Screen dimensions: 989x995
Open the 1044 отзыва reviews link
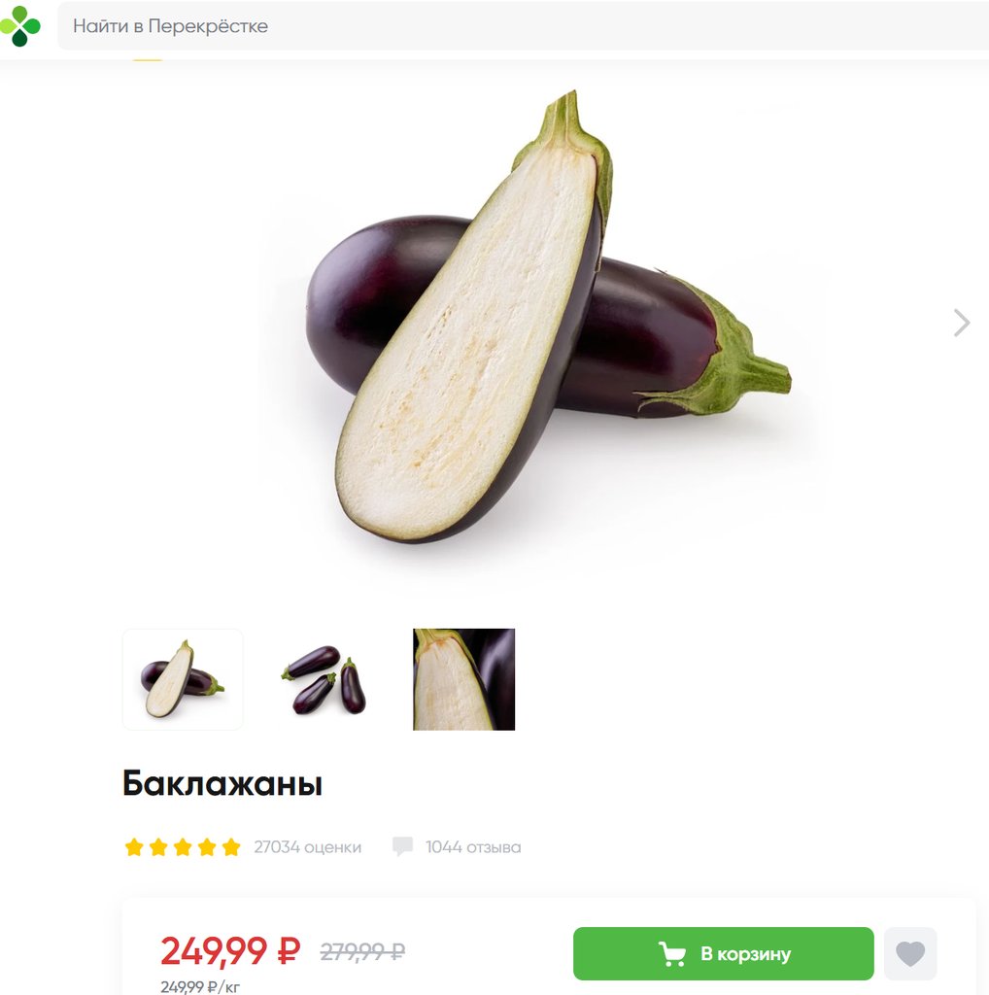point(473,847)
